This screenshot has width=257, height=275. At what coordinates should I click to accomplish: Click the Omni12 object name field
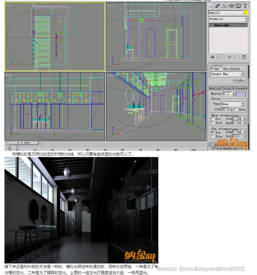(226, 12)
